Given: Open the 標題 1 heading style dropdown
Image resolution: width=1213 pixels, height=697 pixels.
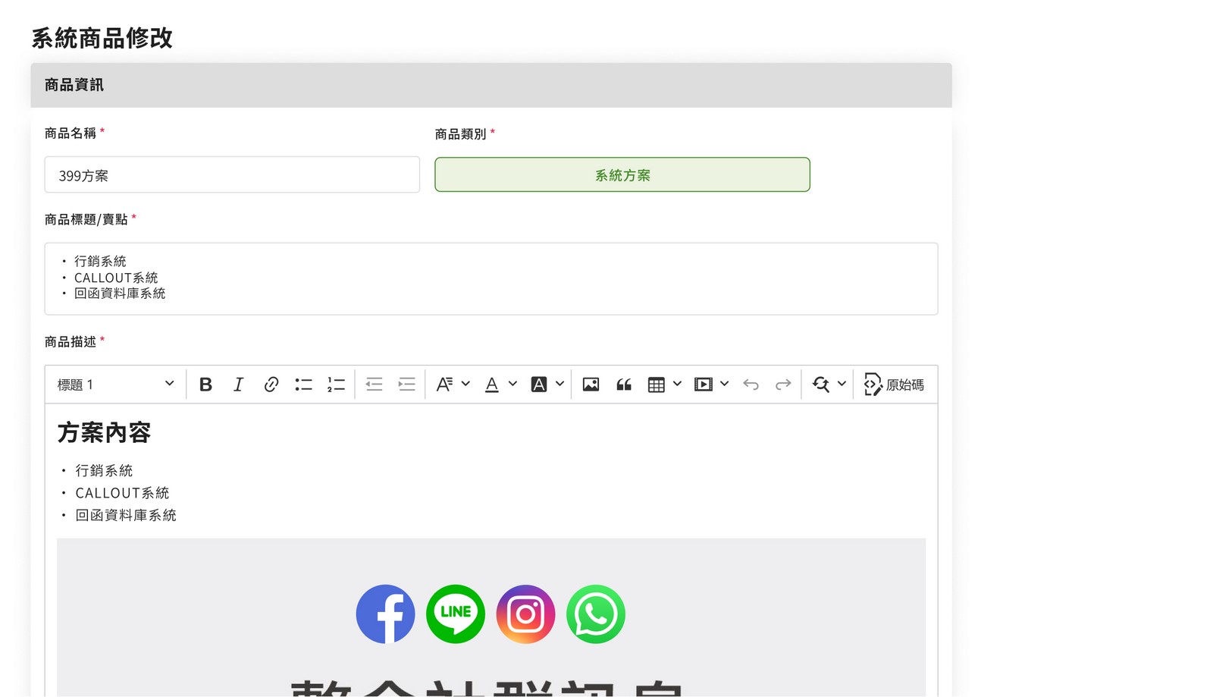Looking at the screenshot, I should (x=115, y=385).
